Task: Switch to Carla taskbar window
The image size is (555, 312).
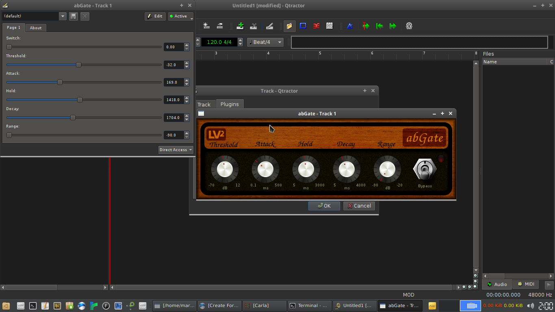Action: tap(265, 305)
